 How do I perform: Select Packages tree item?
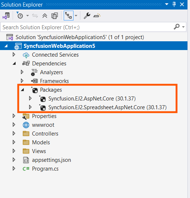51,90
